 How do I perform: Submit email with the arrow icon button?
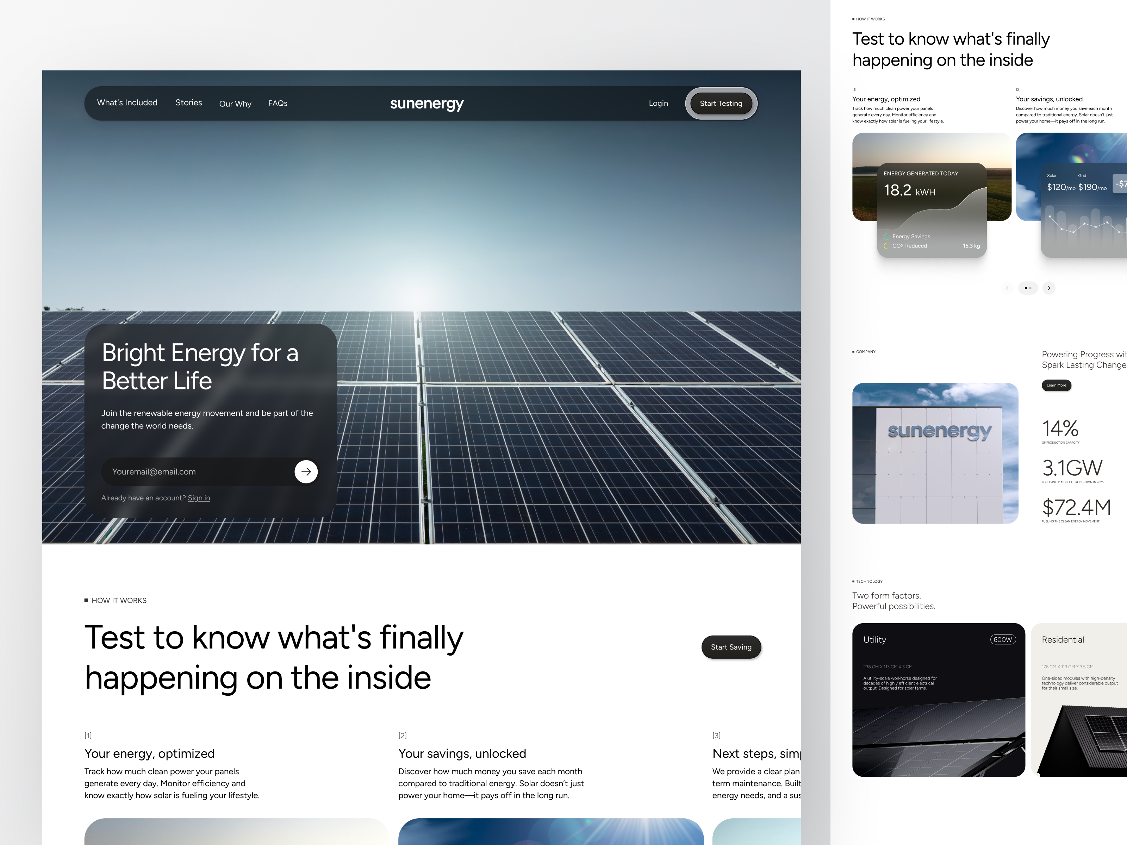(x=306, y=472)
